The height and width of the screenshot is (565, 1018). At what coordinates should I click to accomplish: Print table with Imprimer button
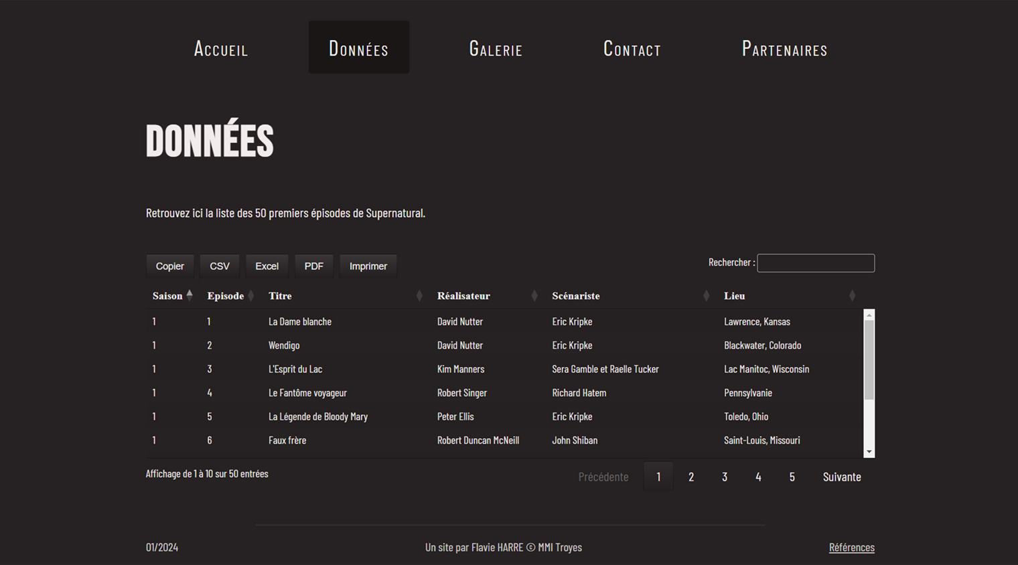point(368,266)
